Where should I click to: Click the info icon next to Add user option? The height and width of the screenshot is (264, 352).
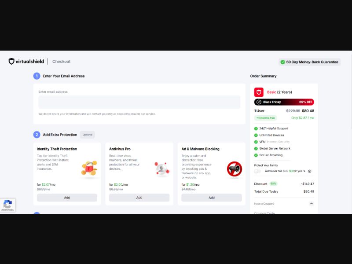click(310, 171)
